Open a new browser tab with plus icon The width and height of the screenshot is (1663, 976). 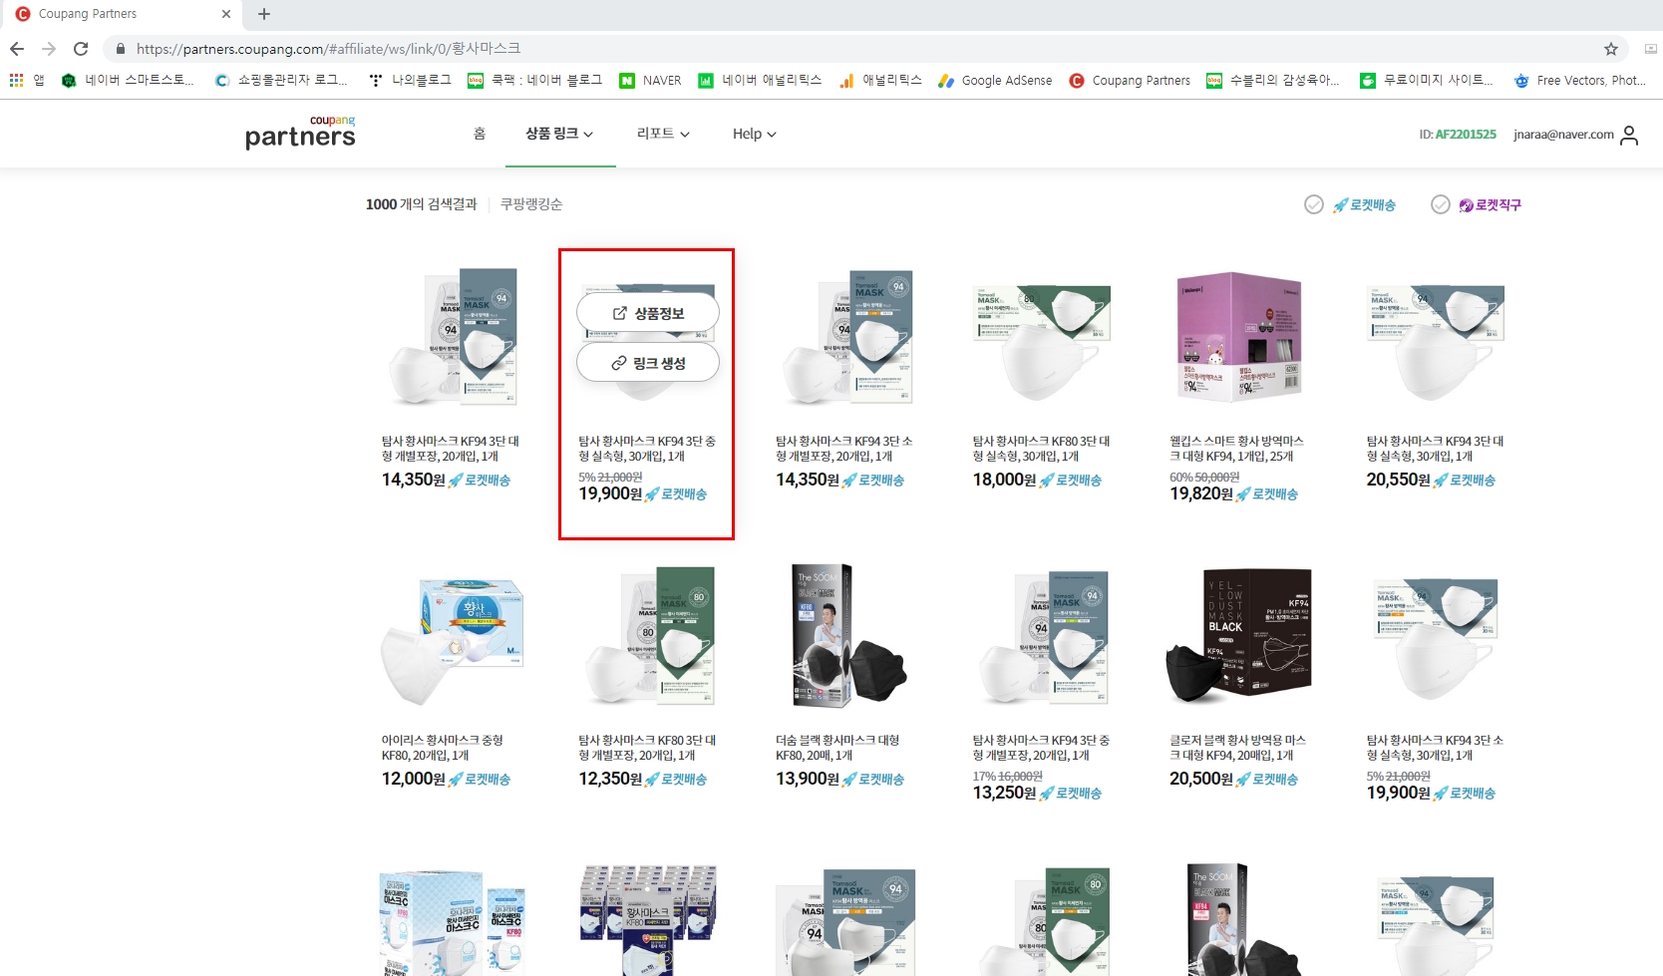click(x=264, y=14)
